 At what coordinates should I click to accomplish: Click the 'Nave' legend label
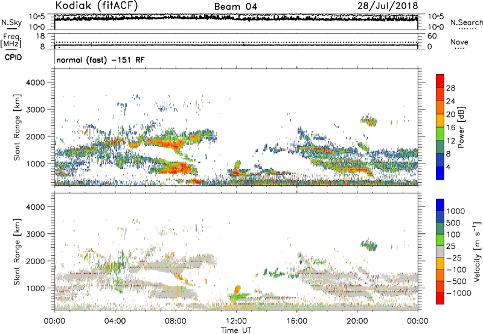point(459,42)
